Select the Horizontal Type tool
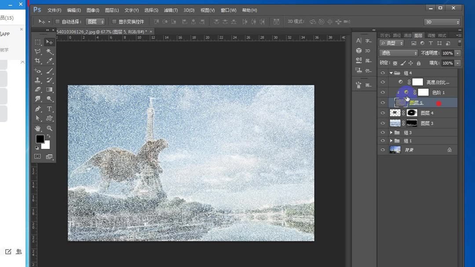This screenshot has height=267, width=475. [49, 109]
